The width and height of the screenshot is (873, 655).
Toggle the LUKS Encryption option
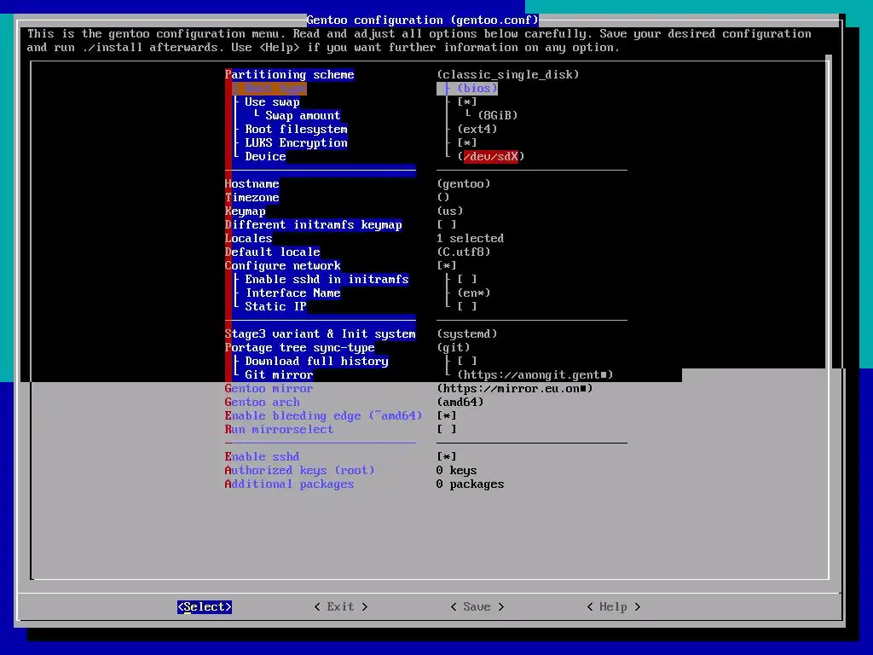(x=296, y=142)
